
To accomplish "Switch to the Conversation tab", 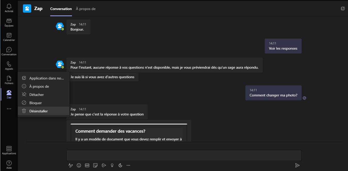I will click(x=61, y=9).
